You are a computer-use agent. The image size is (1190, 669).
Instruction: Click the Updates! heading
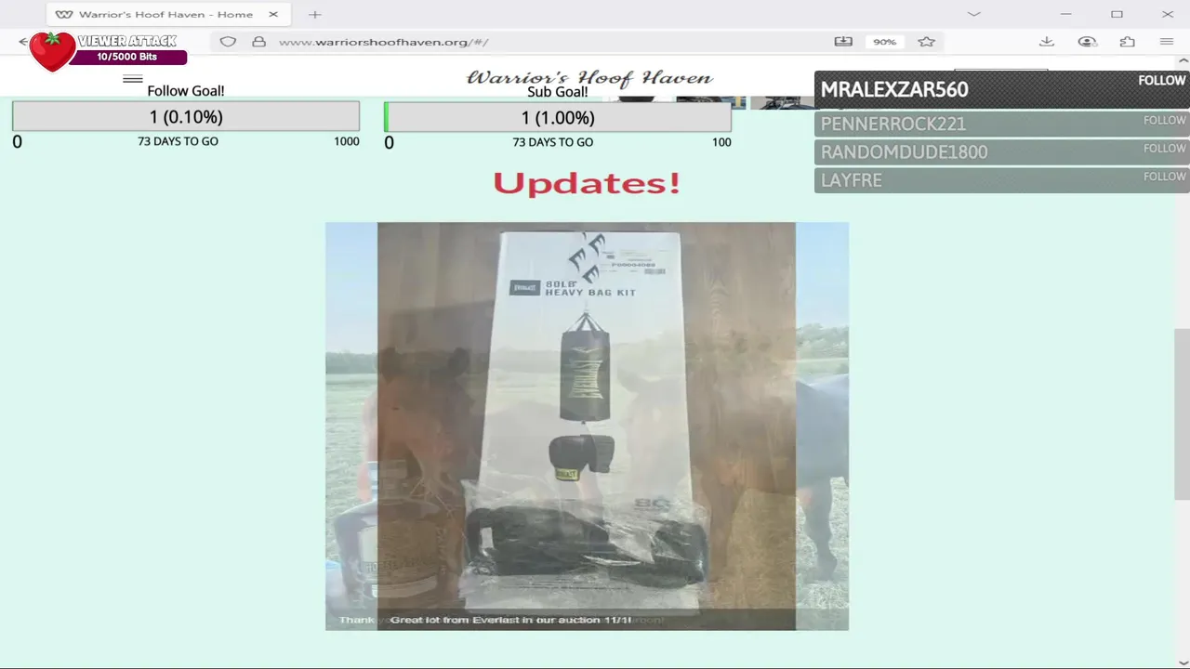coord(587,183)
